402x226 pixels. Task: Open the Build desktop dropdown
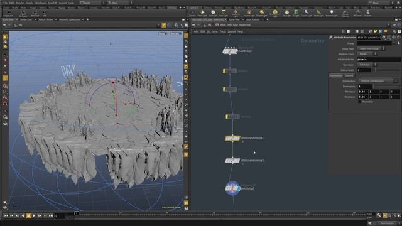(92, 3)
